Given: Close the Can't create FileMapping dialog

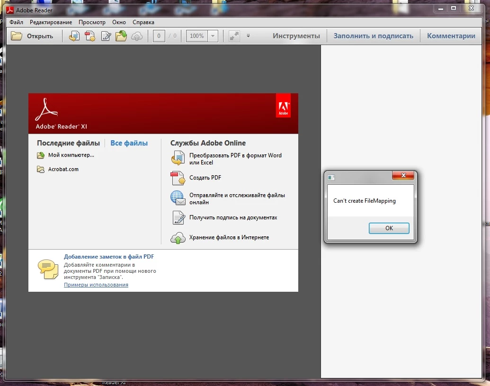Looking at the screenshot, I should (x=403, y=175).
